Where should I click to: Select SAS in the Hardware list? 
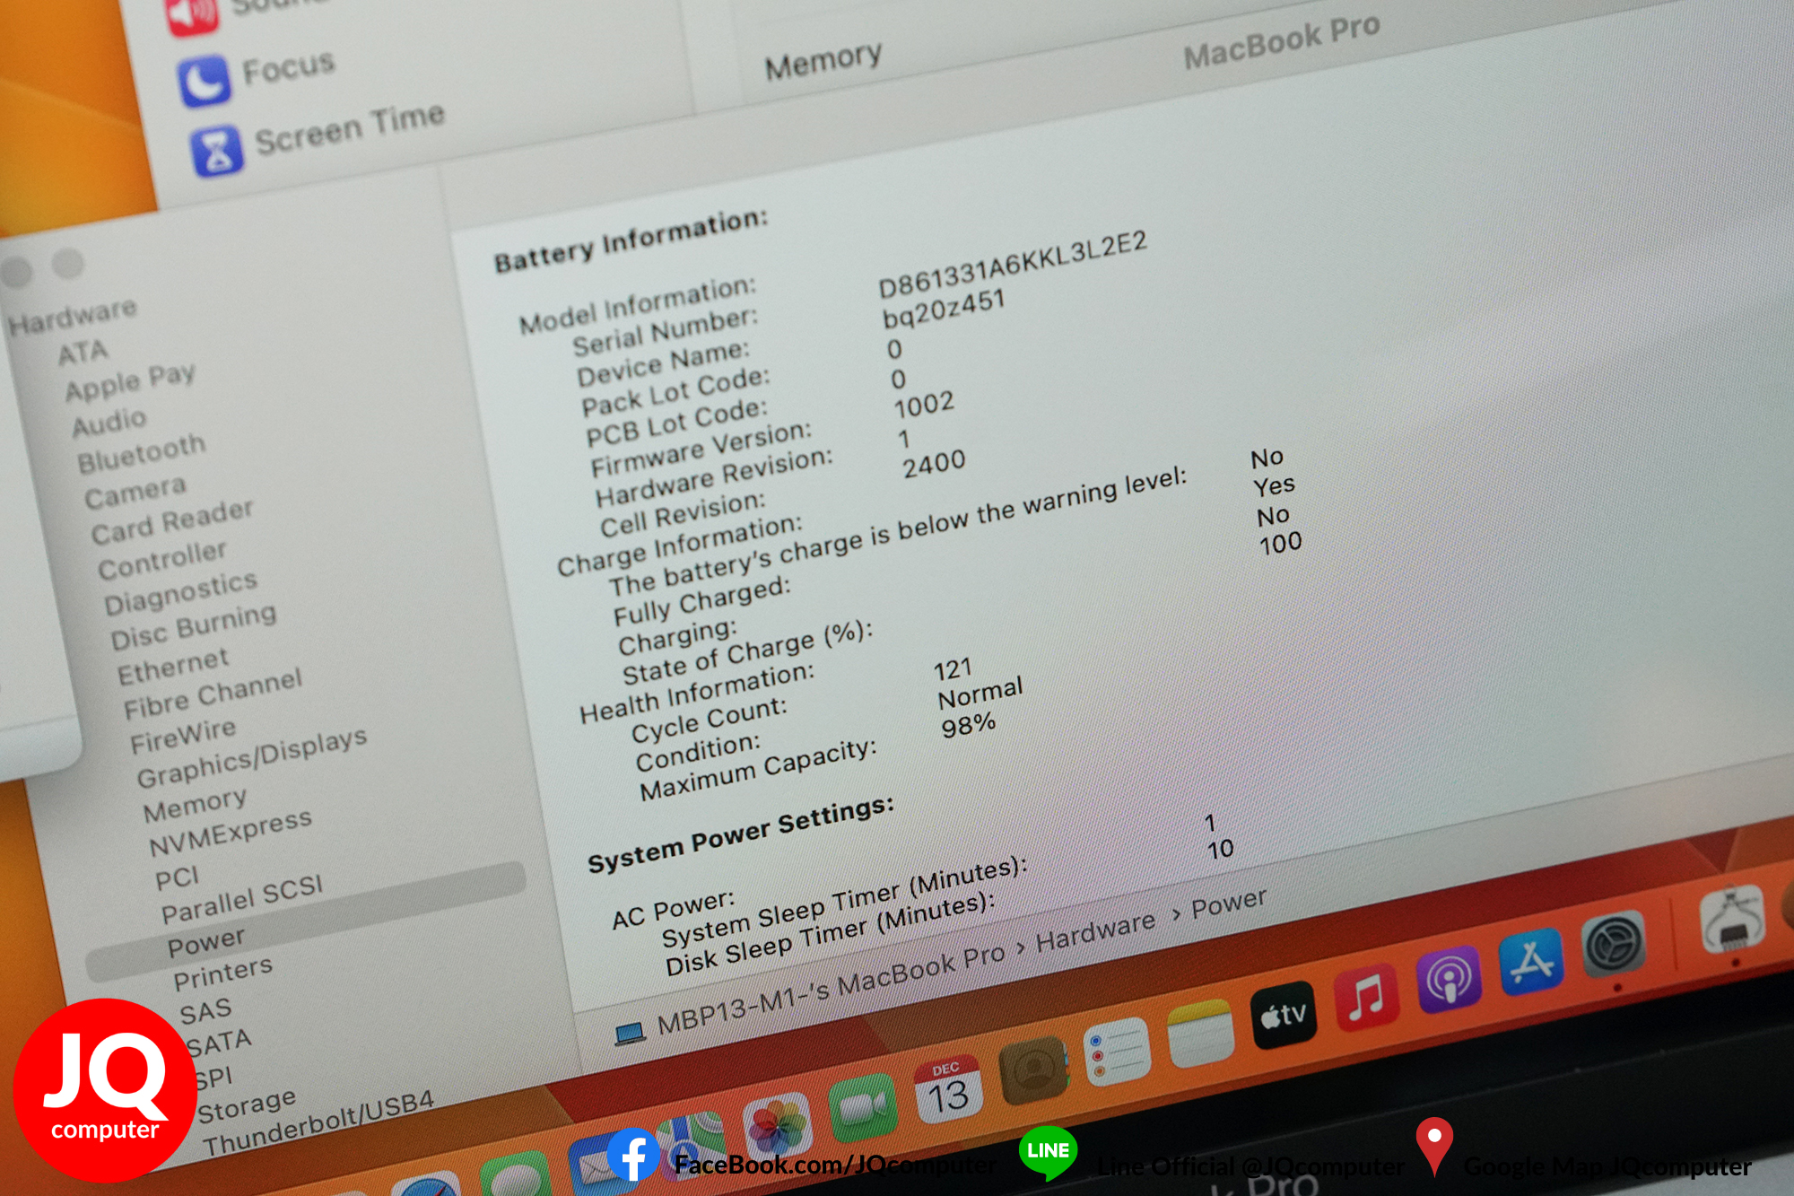click(205, 1012)
